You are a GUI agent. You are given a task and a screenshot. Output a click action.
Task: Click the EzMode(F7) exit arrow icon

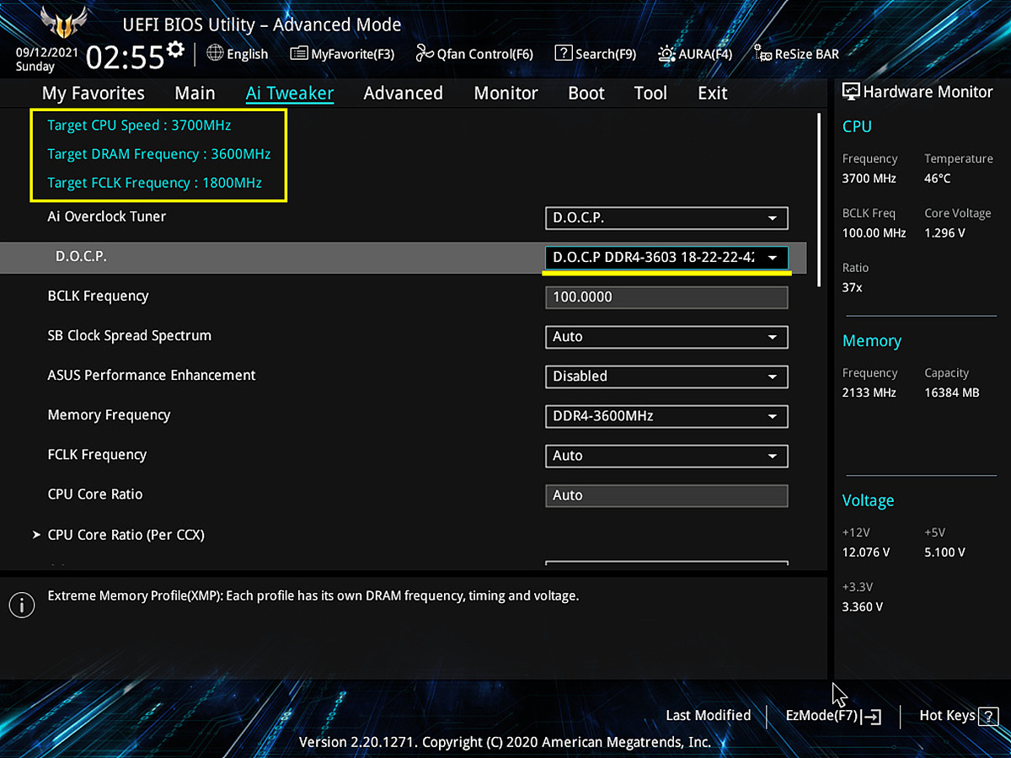tap(871, 717)
